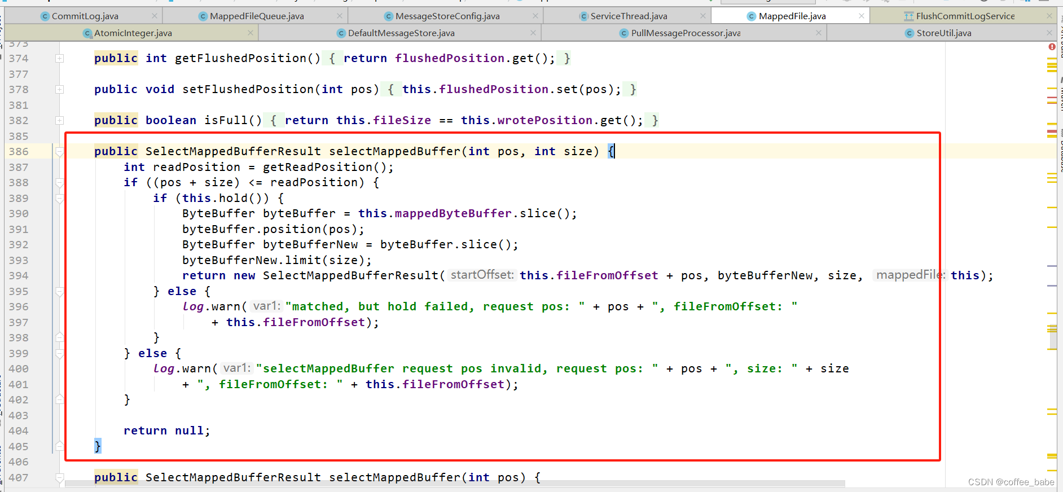Click the red error indicator above the scrollbar
Screen dimensions: 1063x492
point(1052,47)
